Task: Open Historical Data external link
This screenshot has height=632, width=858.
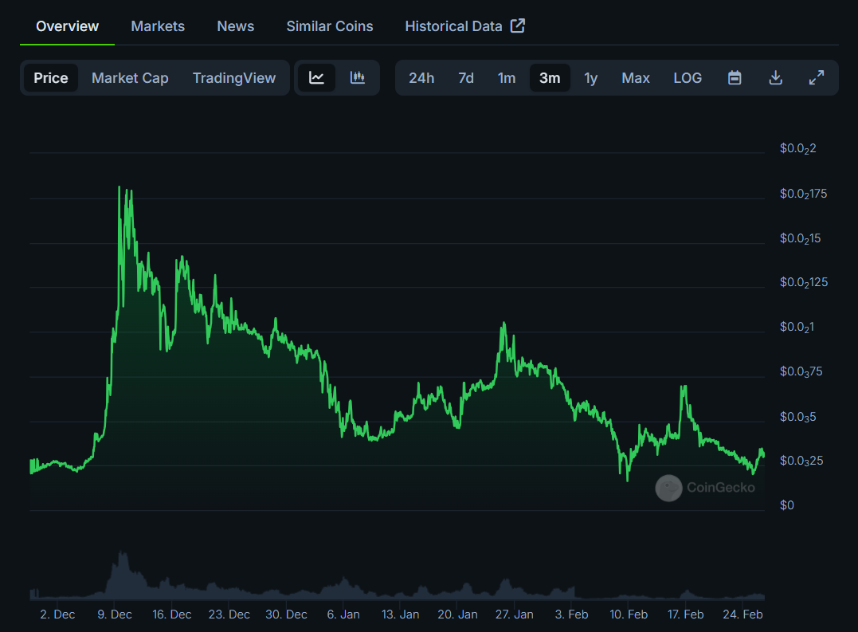Action: (x=464, y=26)
